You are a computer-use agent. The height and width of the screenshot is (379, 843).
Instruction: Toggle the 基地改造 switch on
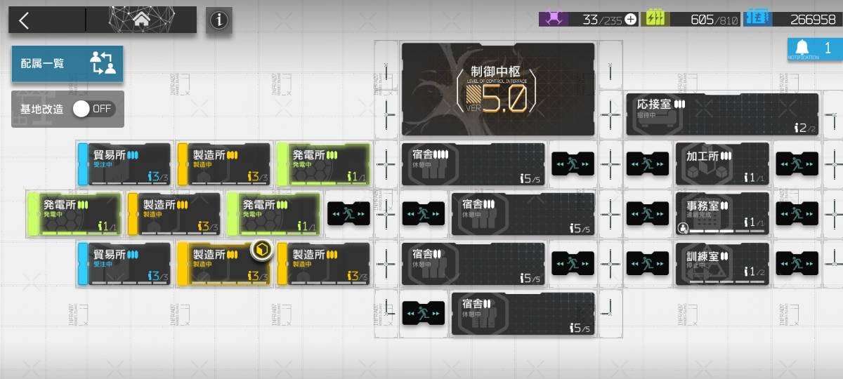[x=93, y=109]
